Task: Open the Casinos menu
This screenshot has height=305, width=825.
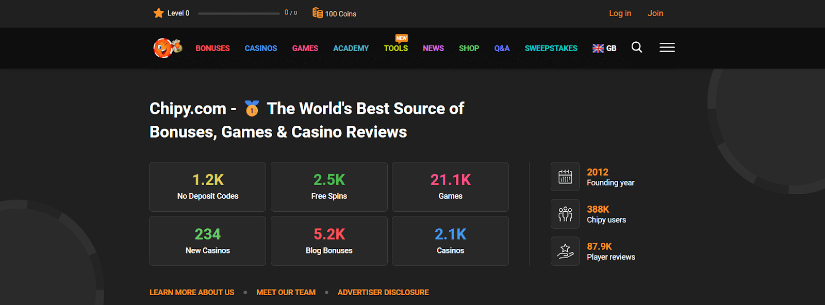Action: click(x=261, y=48)
